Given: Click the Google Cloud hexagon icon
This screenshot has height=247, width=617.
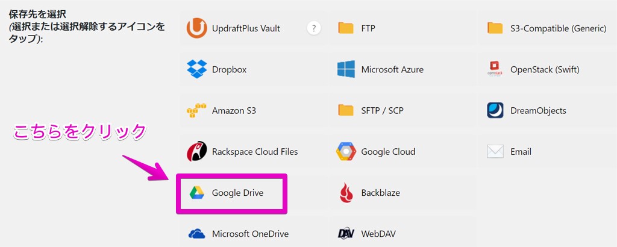Looking at the screenshot, I should coord(346,152).
